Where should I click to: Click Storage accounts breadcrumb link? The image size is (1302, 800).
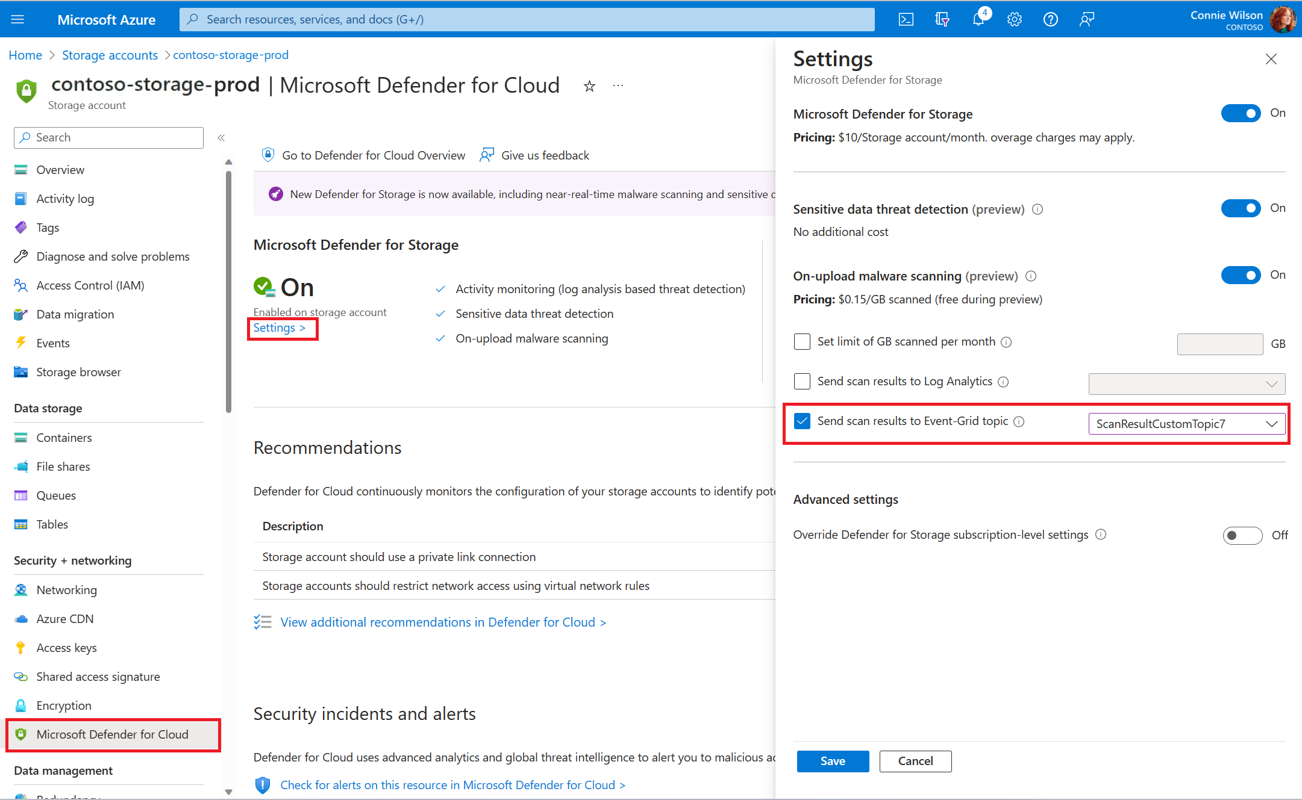click(x=110, y=55)
